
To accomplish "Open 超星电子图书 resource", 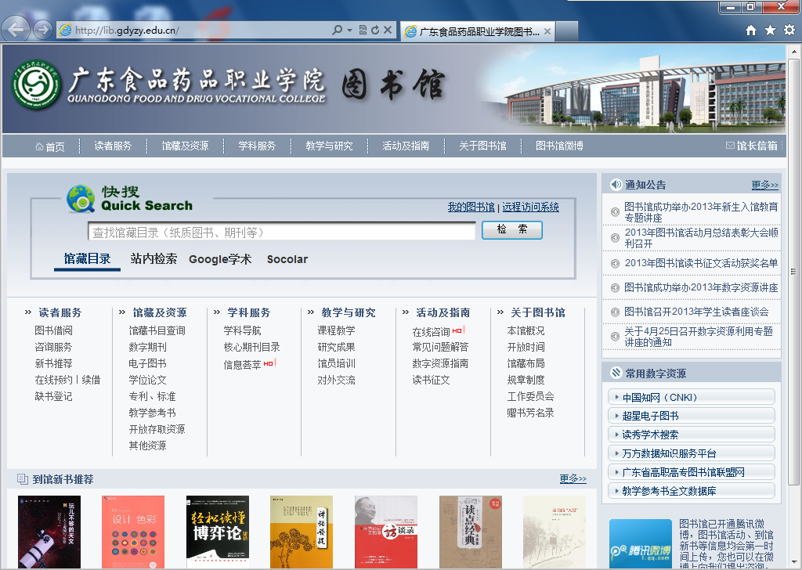I will (x=692, y=416).
